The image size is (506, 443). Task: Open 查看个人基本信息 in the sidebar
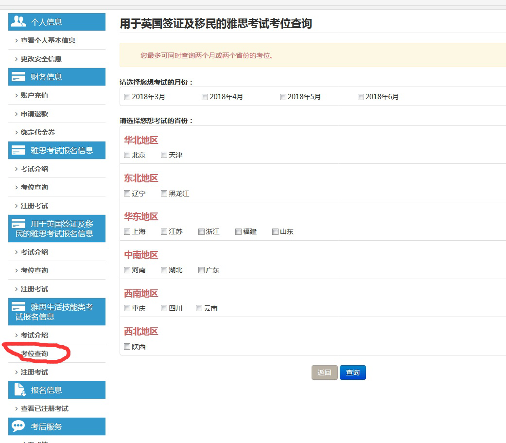48,40
